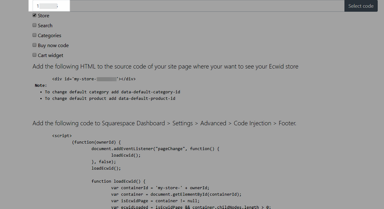This screenshot has width=384, height=209.
Task: Enable the Cart widget checkbox
Action: [x=34, y=55]
